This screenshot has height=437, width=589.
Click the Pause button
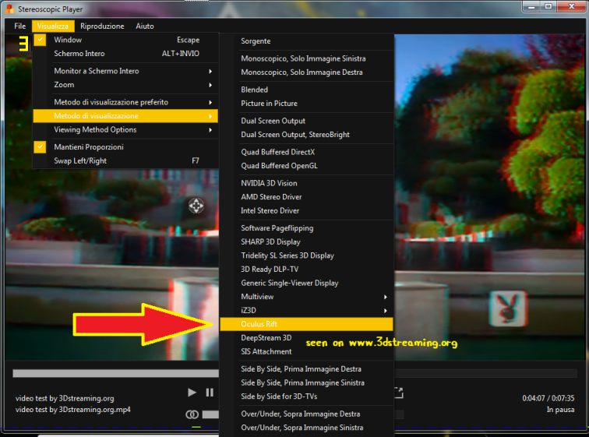coord(210,393)
